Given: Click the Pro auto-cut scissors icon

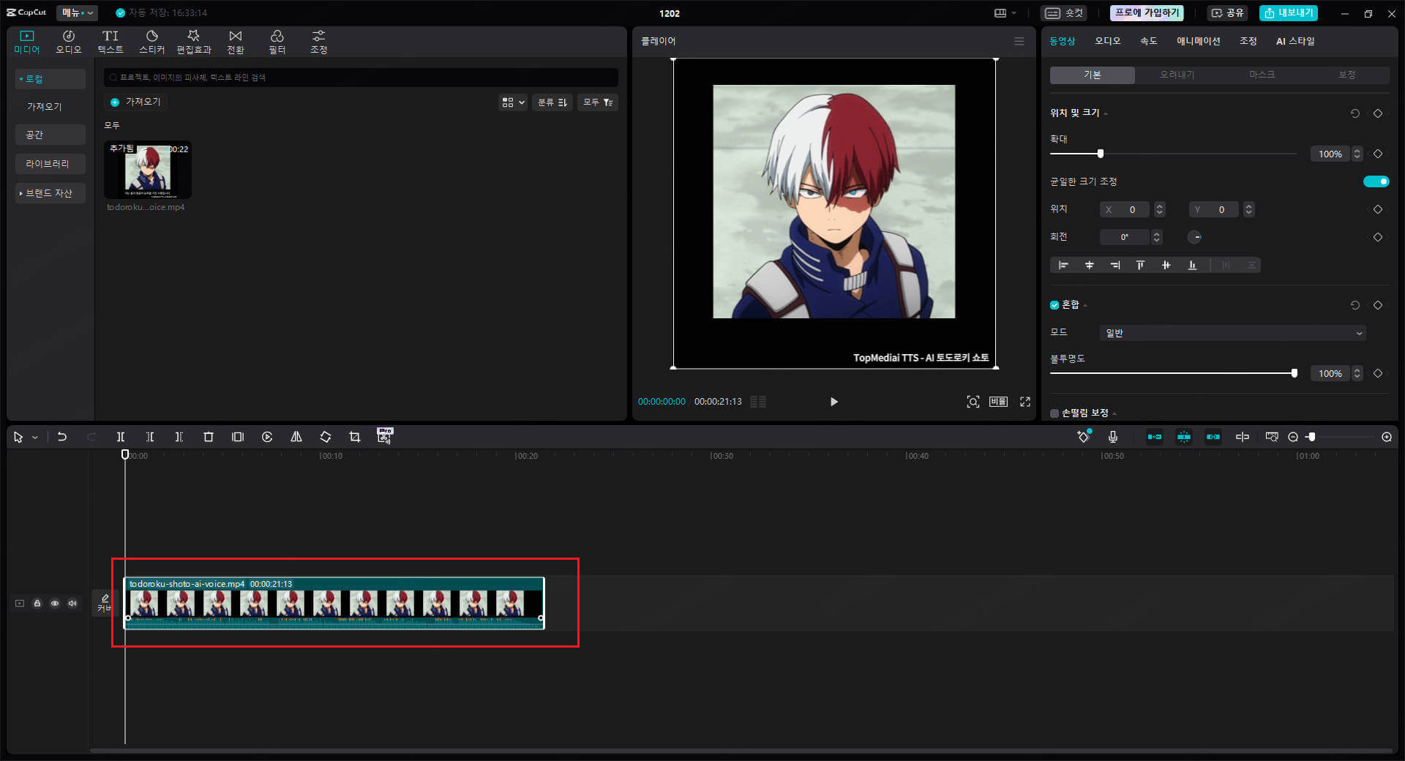Looking at the screenshot, I should click(x=385, y=436).
